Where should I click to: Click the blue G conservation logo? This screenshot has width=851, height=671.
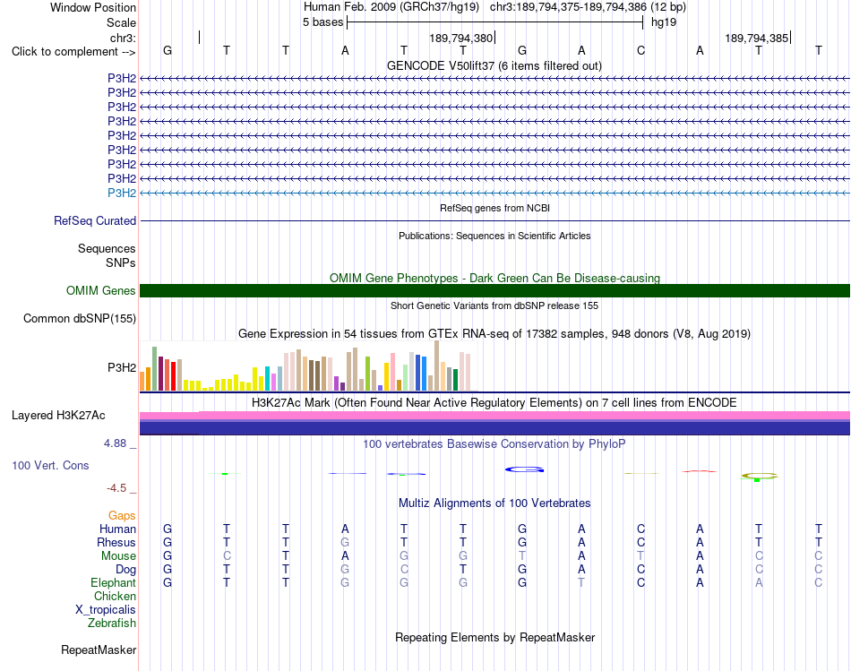524,469
